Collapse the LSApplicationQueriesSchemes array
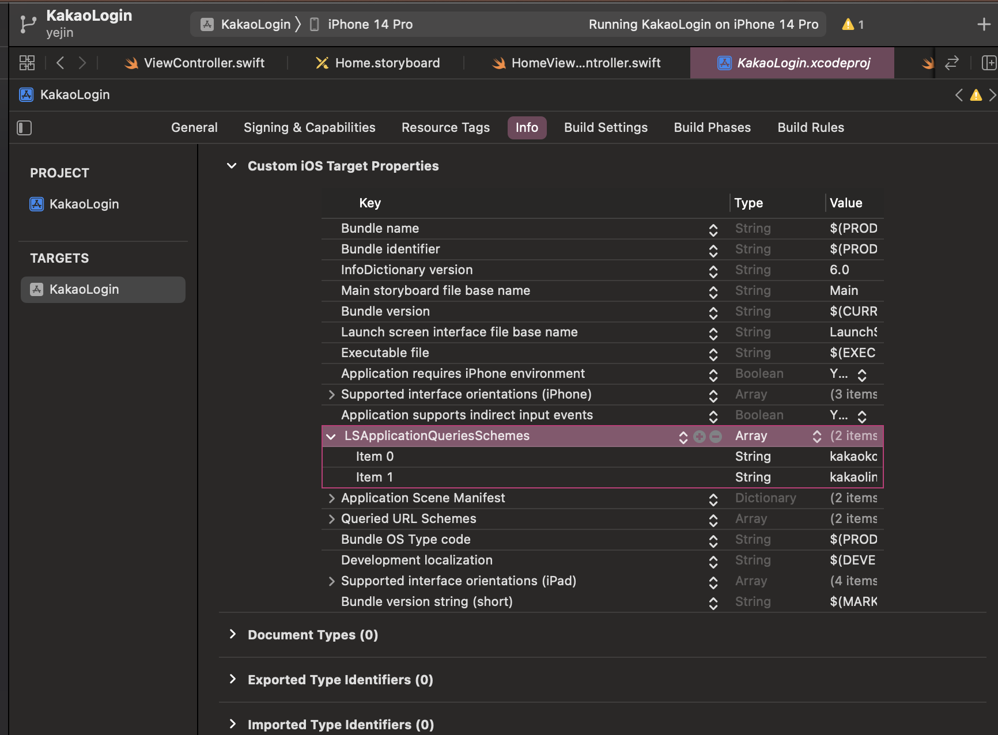998x735 pixels. (x=331, y=436)
